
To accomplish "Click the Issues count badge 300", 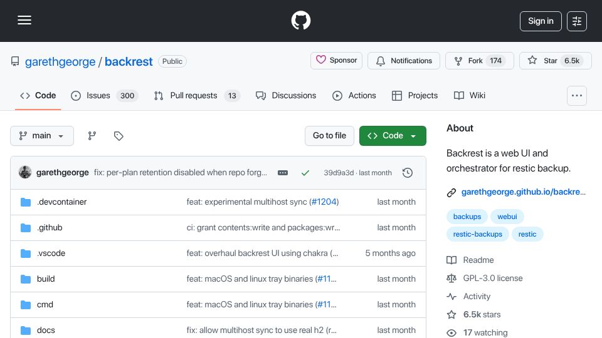I will coord(127,96).
